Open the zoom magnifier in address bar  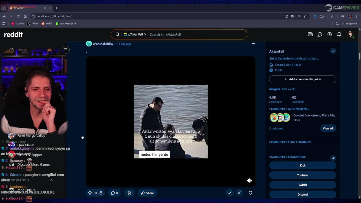coord(299,16)
